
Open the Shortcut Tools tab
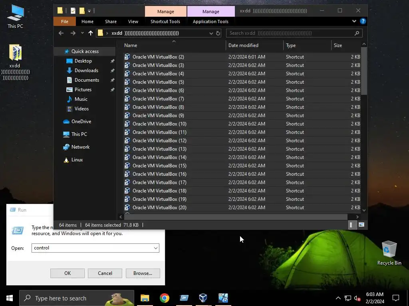[x=165, y=22]
